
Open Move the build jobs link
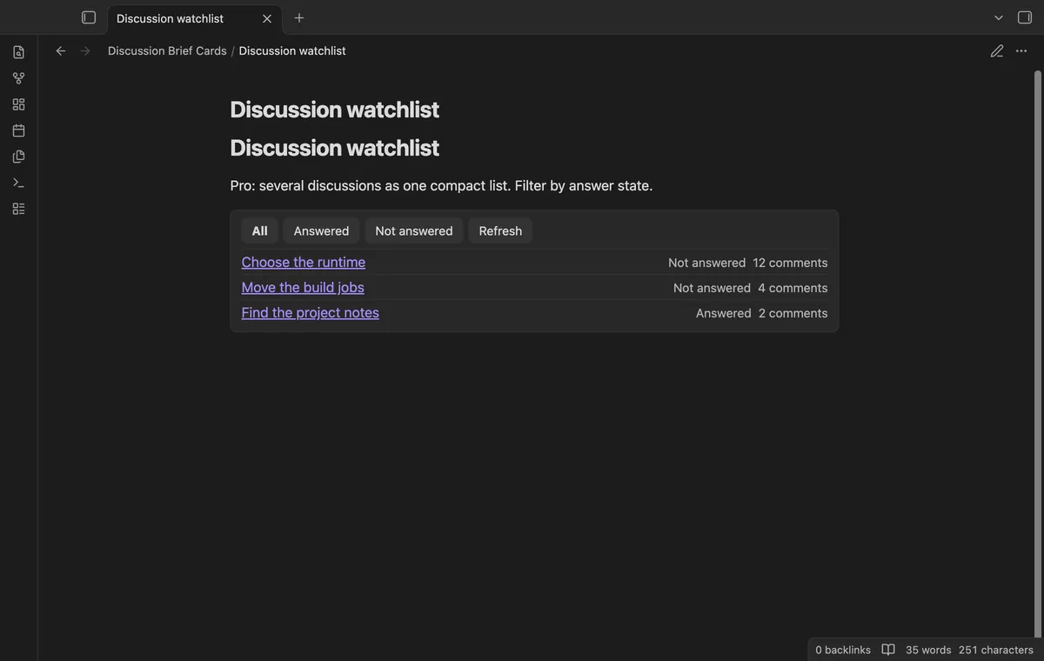point(303,287)
